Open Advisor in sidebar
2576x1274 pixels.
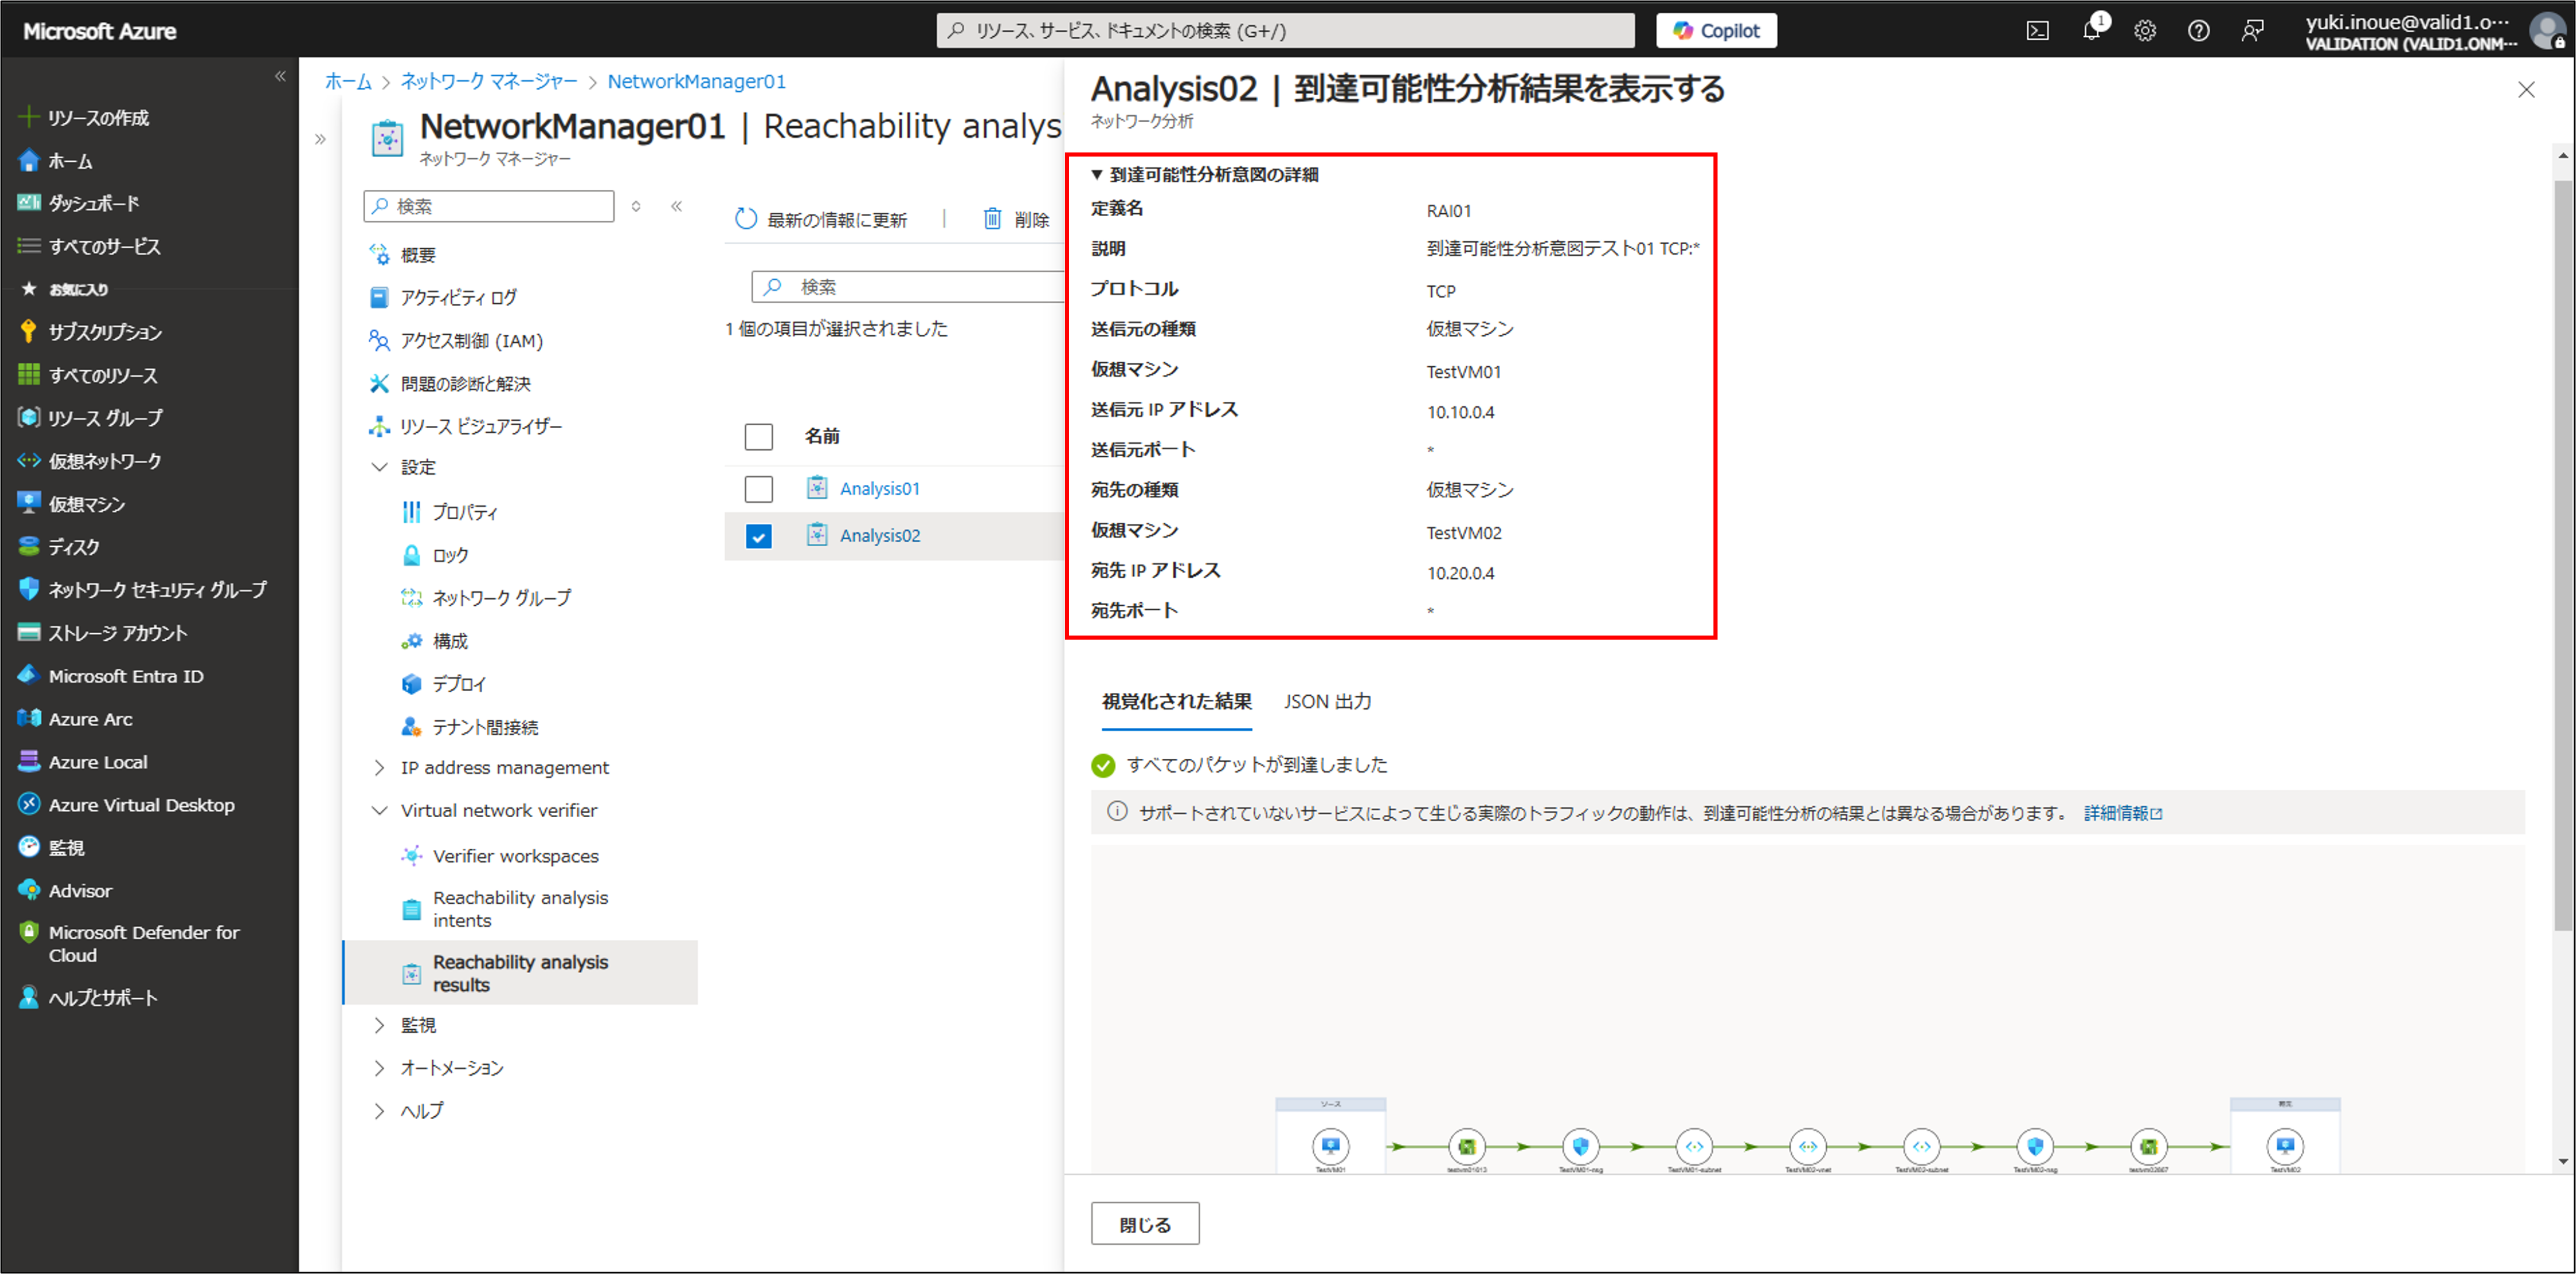pos(80,890)
